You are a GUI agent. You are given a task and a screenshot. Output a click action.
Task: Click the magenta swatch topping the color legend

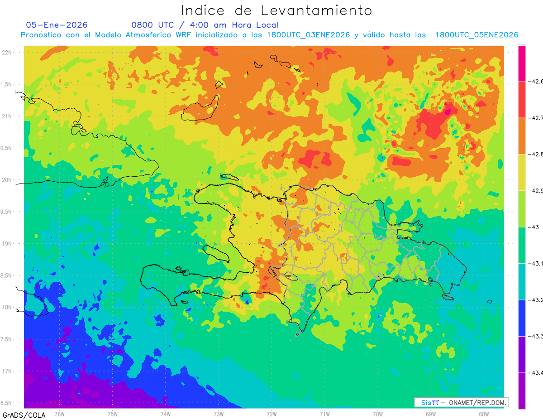pyautogui.click(x=522, y=63)
